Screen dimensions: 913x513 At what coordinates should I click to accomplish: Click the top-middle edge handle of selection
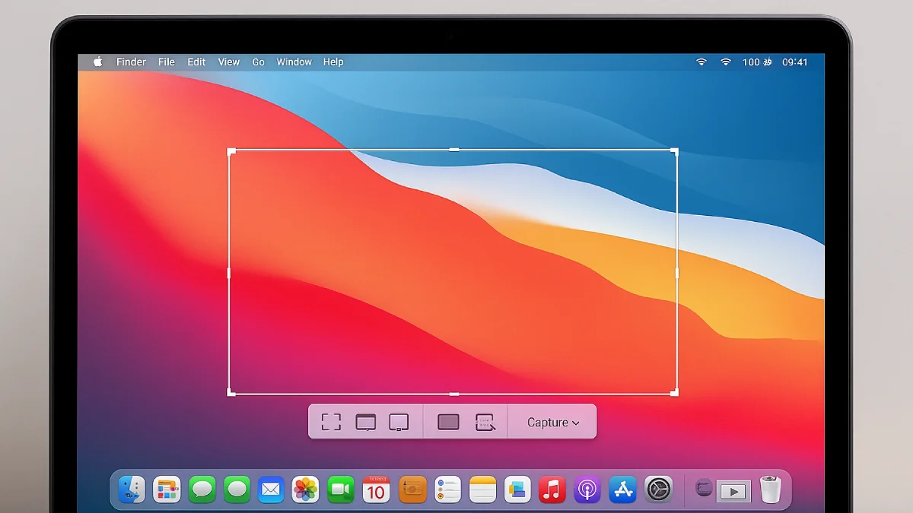[454, 150]
